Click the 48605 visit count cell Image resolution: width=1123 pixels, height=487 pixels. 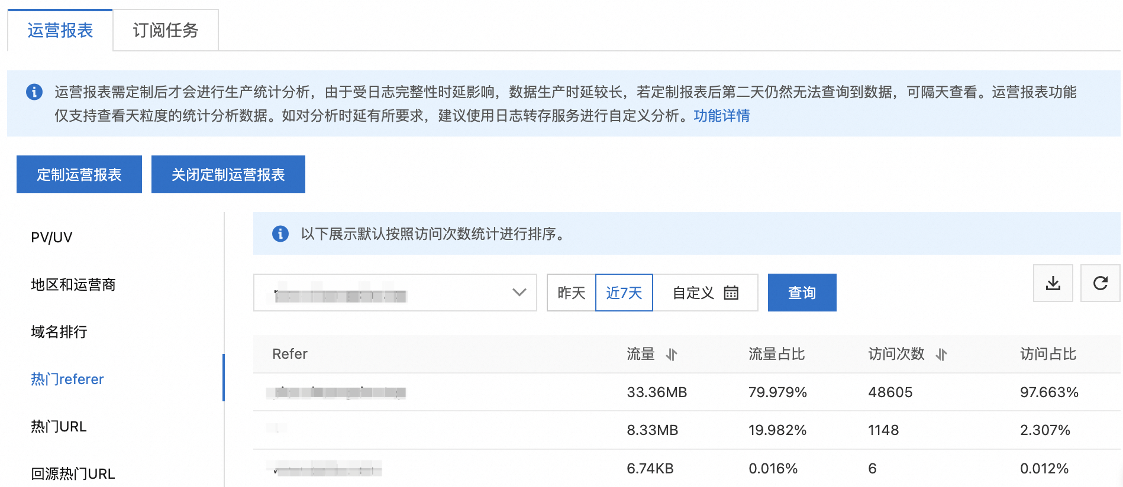[x=890, y=392]
